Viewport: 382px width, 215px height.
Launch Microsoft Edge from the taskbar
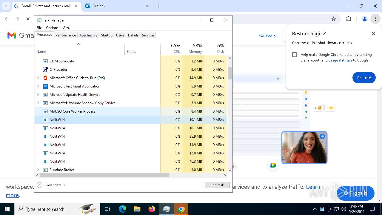(x=123, y=209)
